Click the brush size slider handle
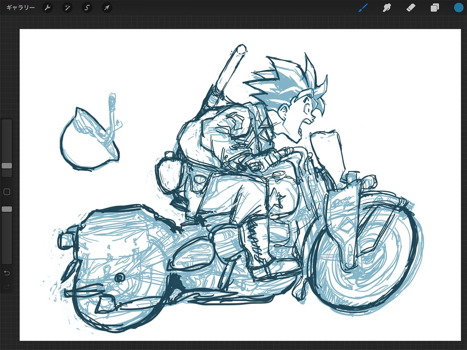This screenshot has height=350, width=467. [x=7, y=165]
